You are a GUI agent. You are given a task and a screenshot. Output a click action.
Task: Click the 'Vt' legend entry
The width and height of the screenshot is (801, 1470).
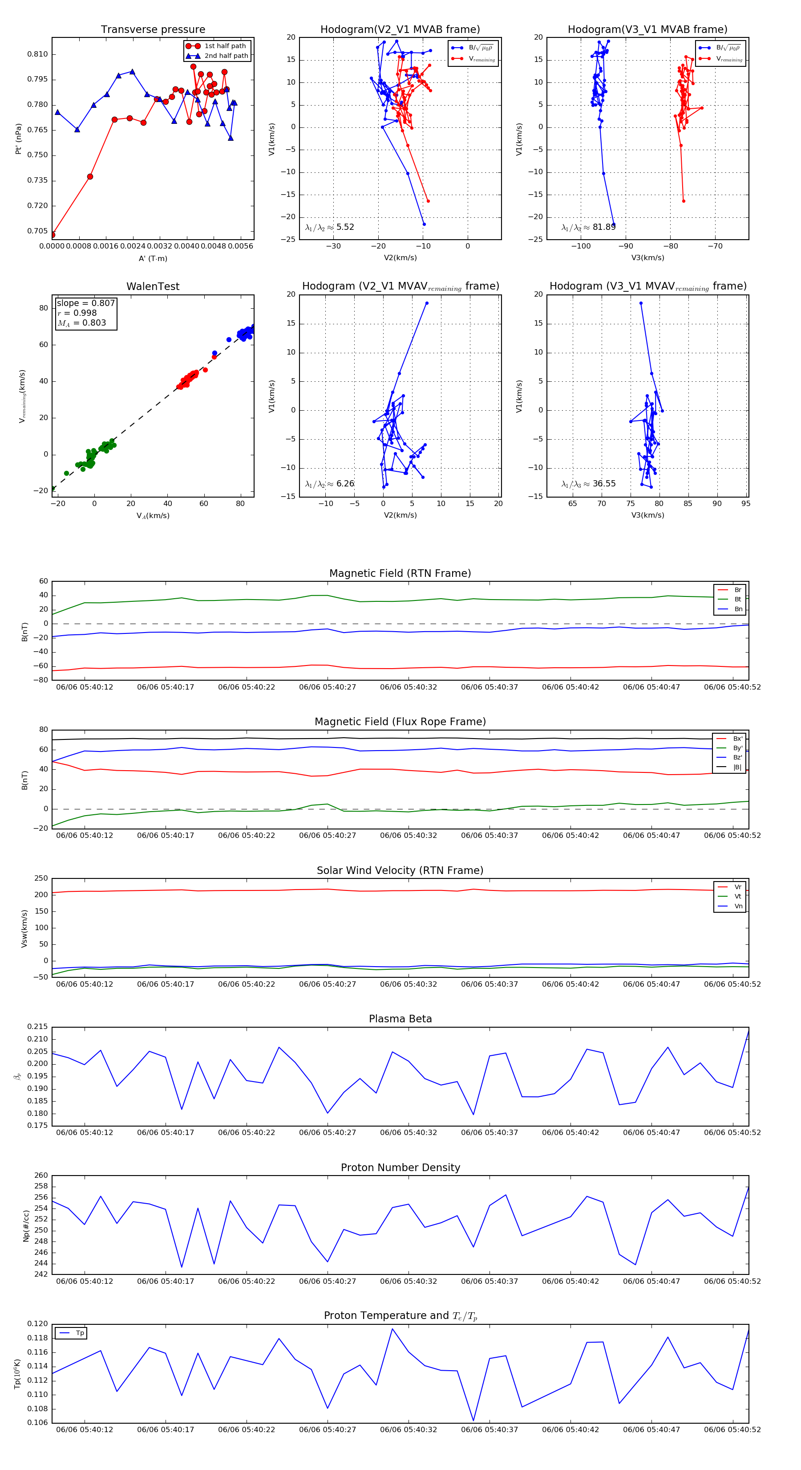click(x=730, y=897)
